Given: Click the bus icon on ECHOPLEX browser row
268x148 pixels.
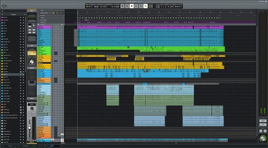Looking at the screenshot, I should tap(21, 110).
